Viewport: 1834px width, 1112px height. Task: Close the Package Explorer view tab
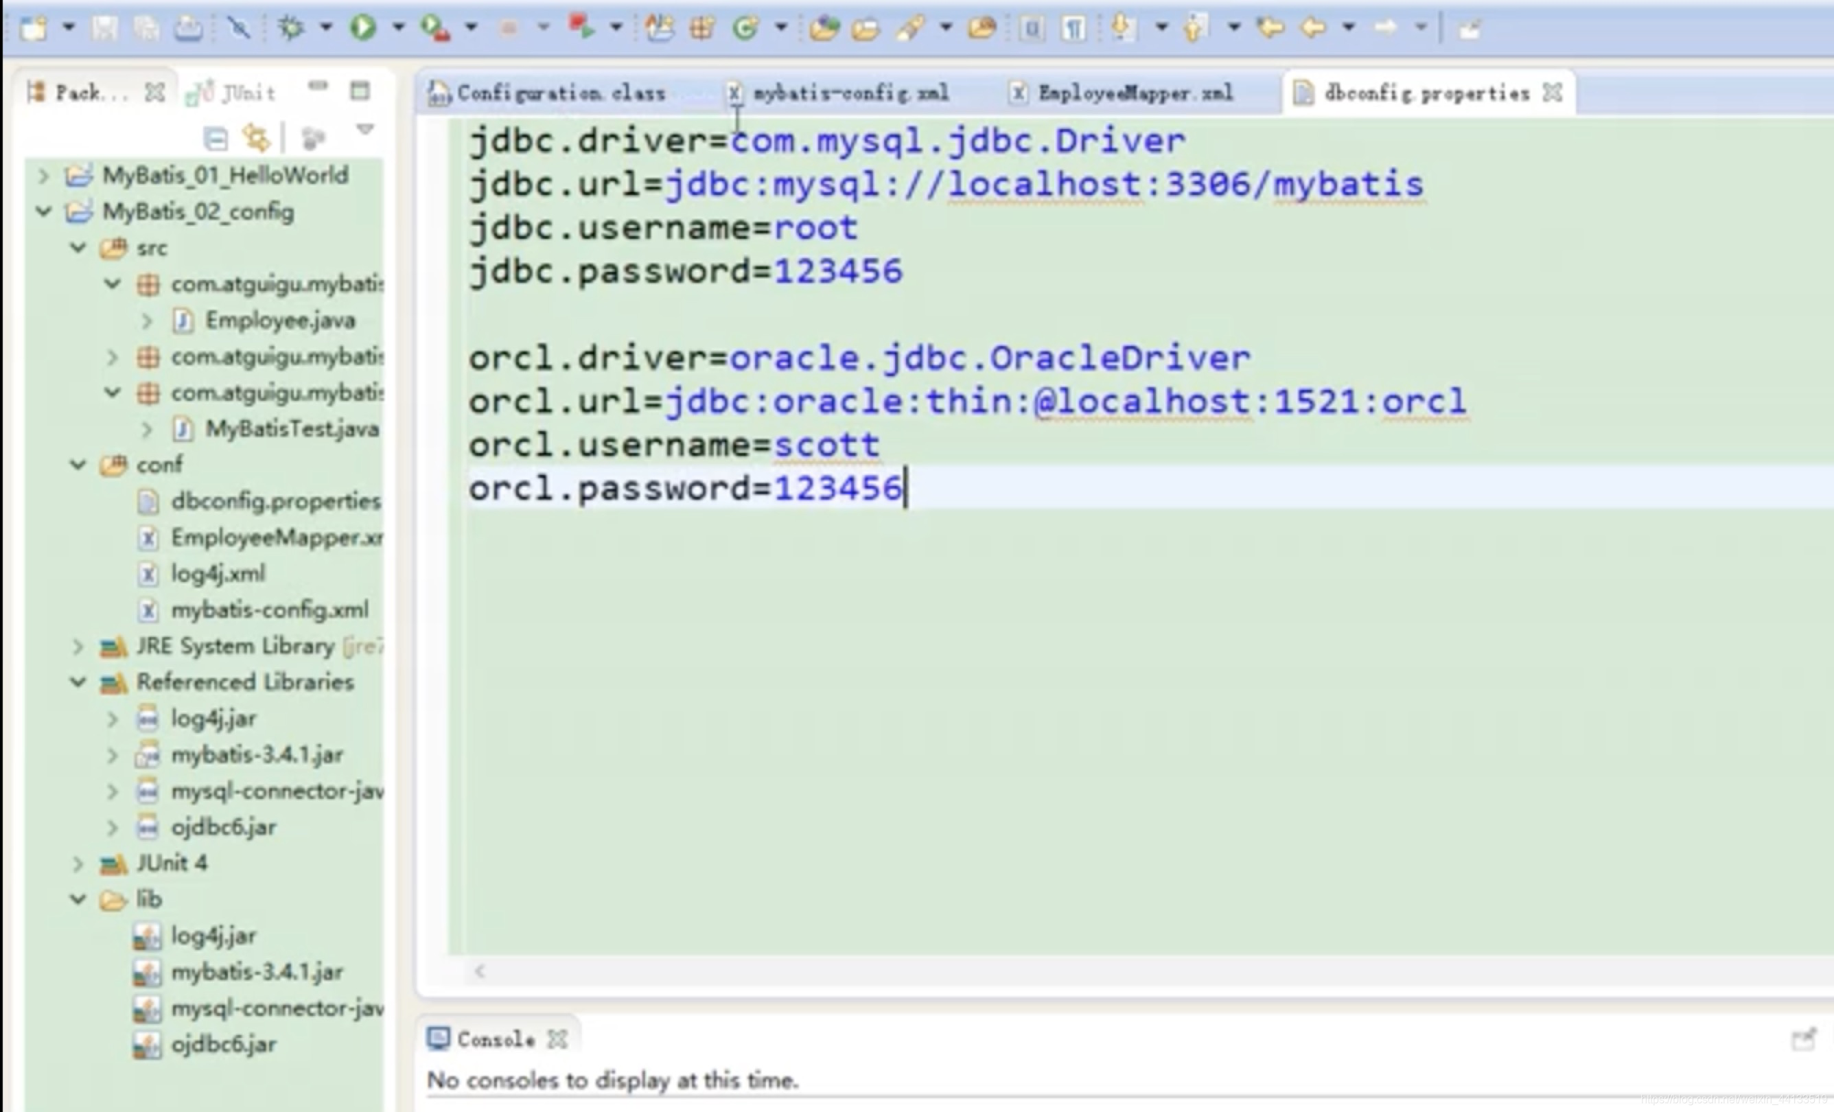click(x=154, y=93)
